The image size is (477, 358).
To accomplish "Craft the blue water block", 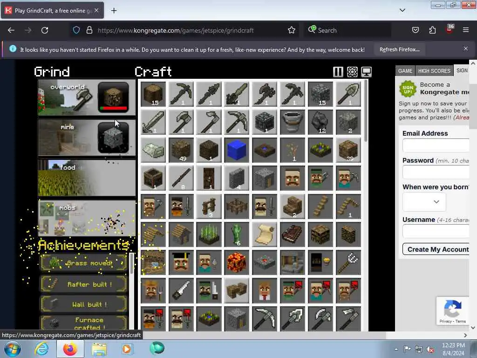I will click(x=237, y=150).
